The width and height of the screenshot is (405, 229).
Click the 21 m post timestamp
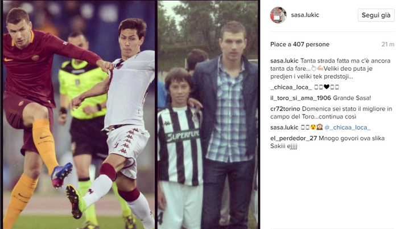point(388,44)
